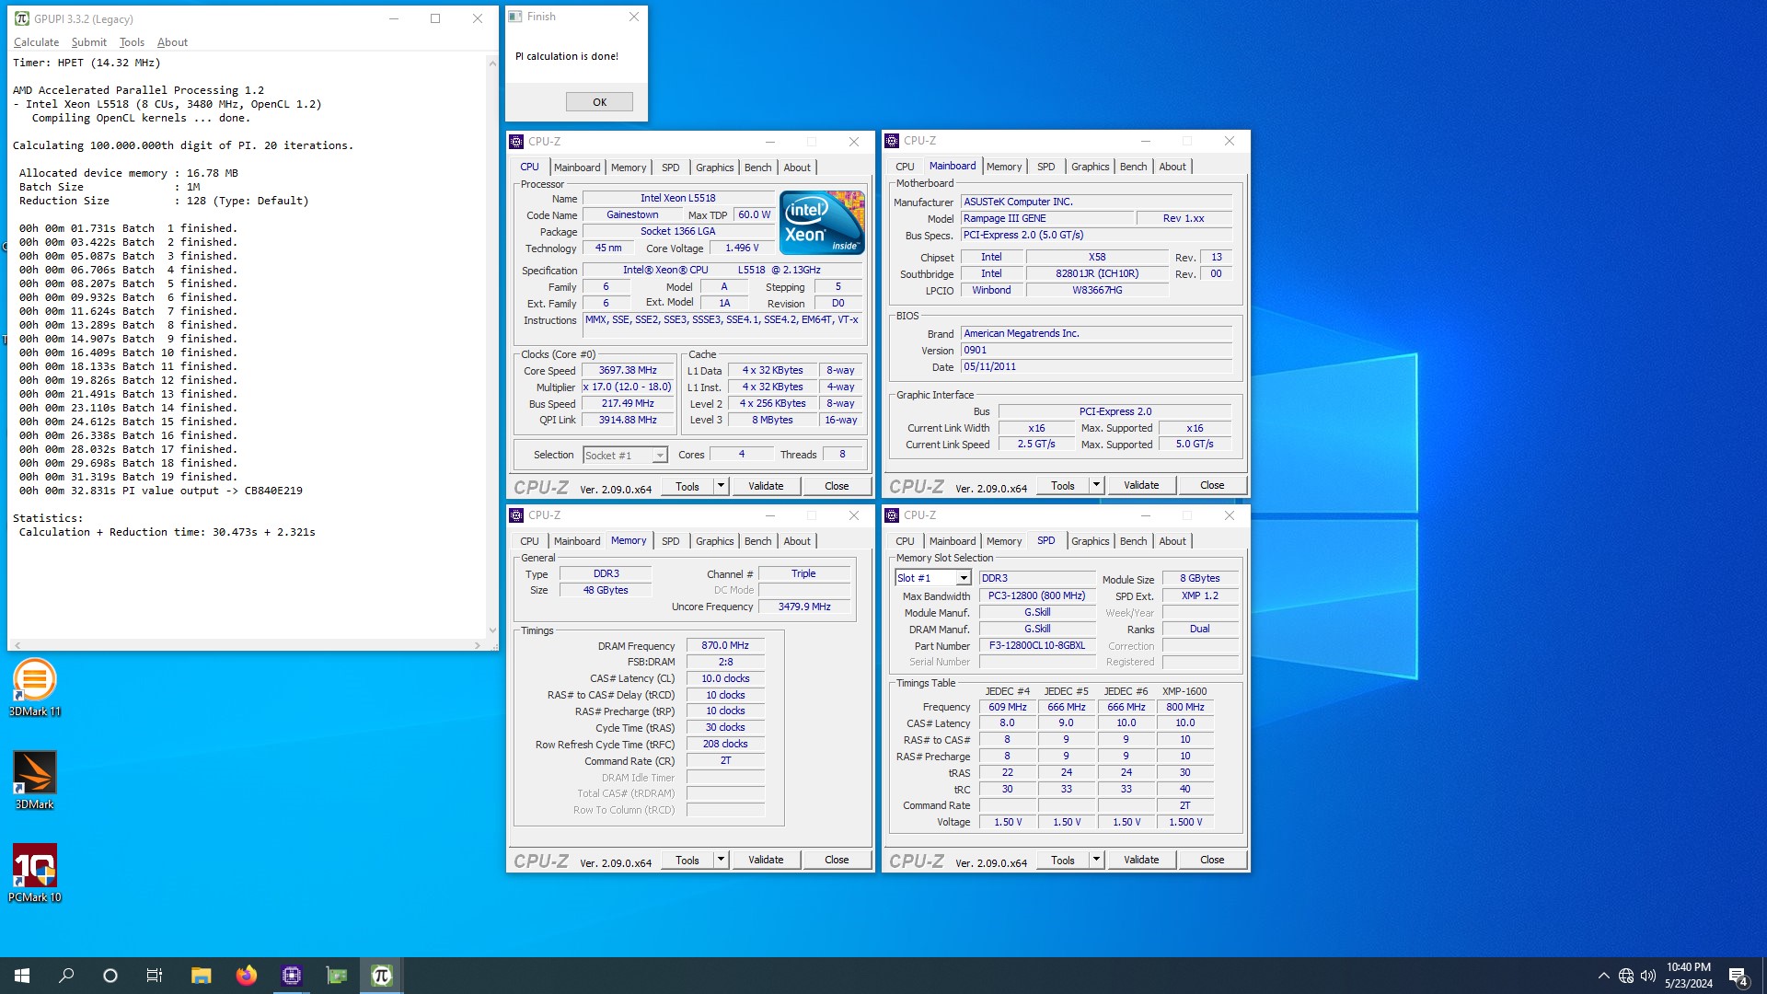Screen dimensions: 1767x994
Task: Click the CPU-Z Mainboard window title icon
Action: [x=892, y=141]
